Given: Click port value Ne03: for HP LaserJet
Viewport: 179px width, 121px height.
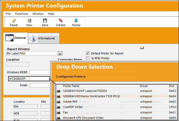Looking at the screenshot, I should [x=173, y=91].
